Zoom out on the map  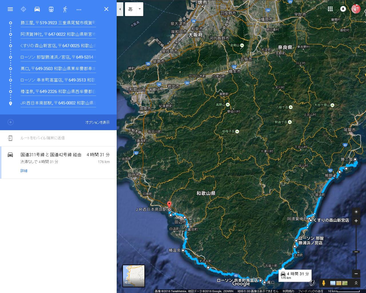(x=356, y=274)
